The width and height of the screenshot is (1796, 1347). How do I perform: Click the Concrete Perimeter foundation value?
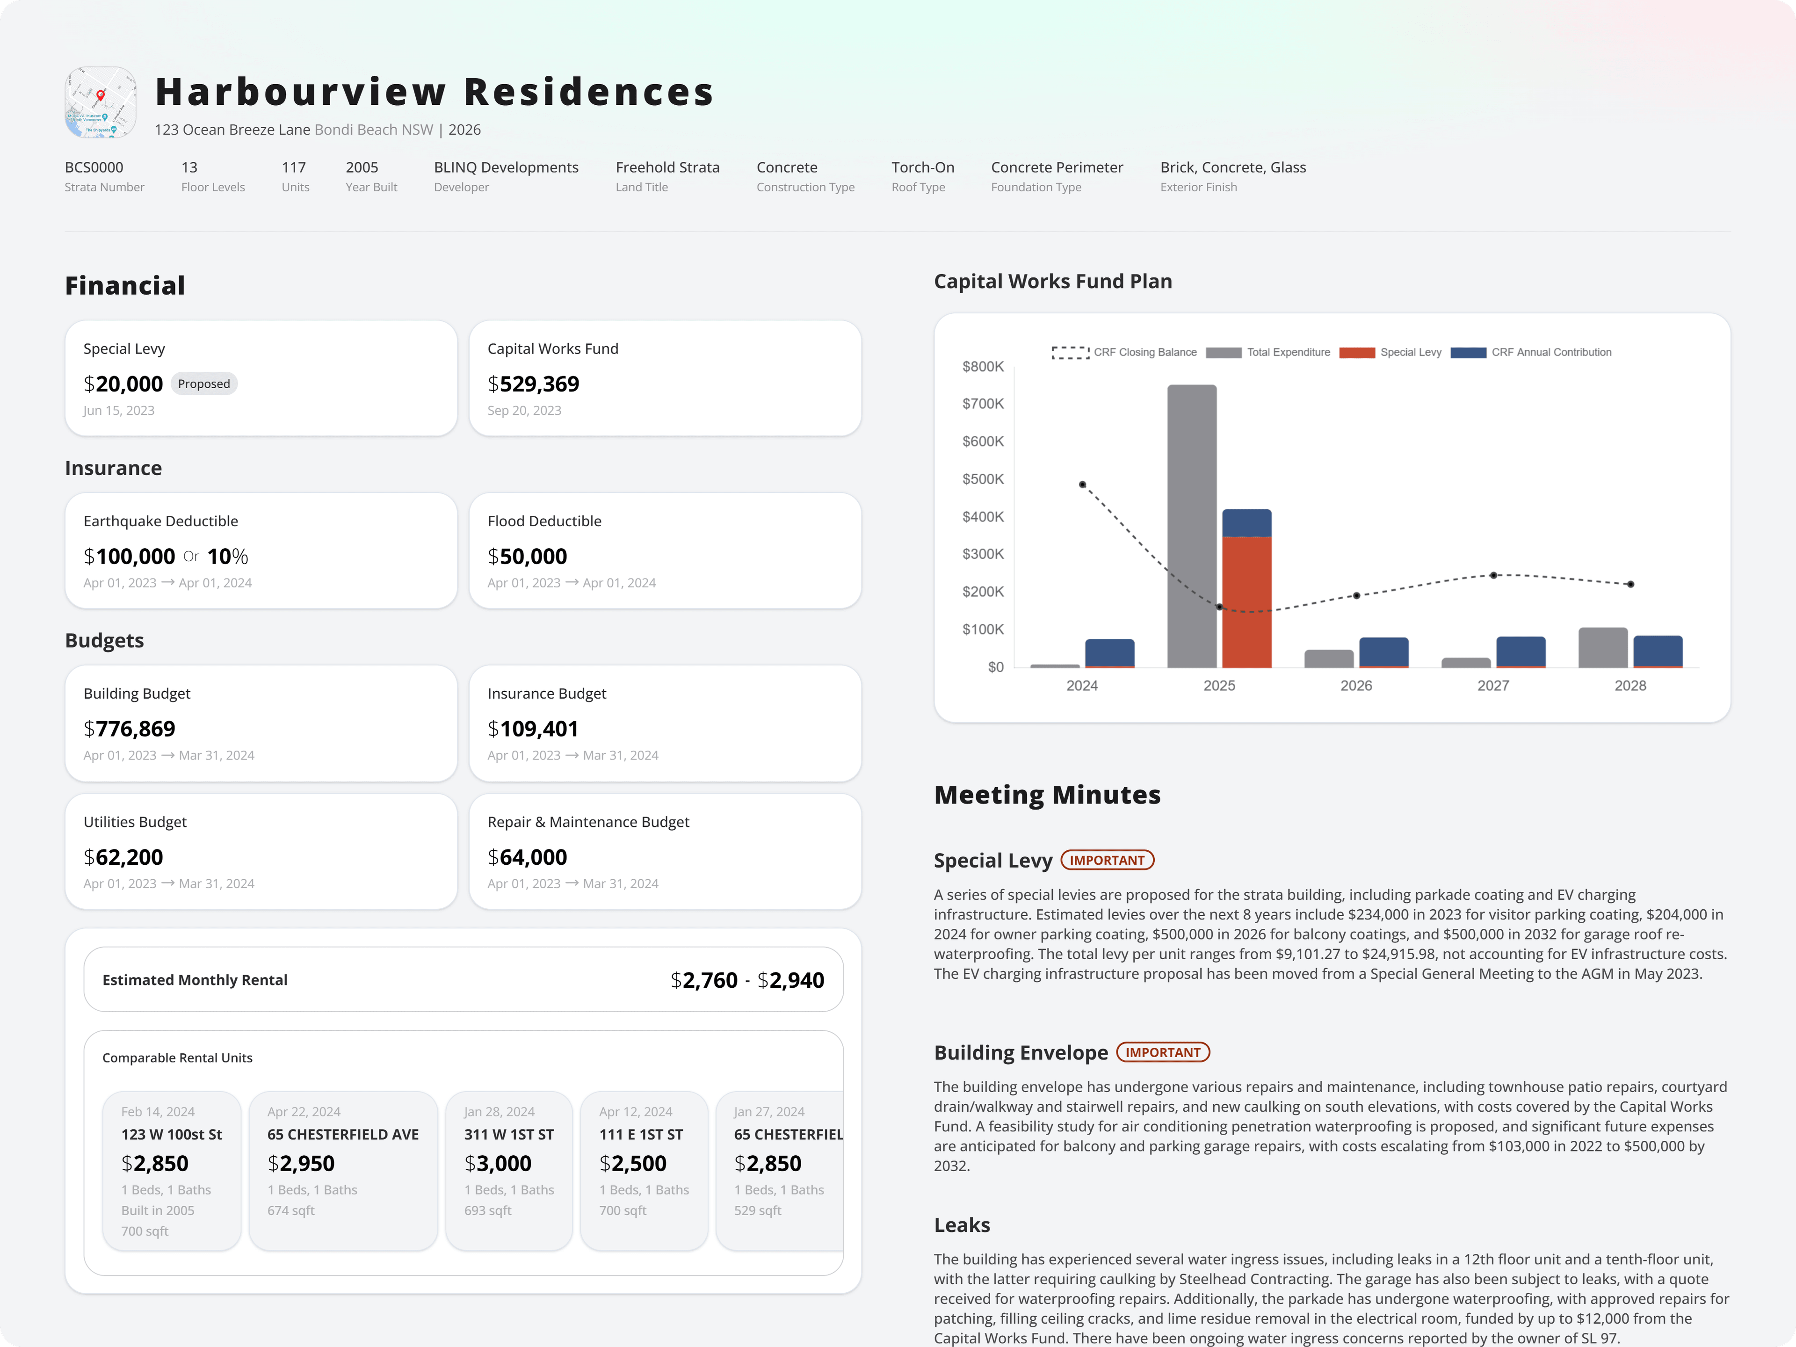click(x=1057, y=167)
